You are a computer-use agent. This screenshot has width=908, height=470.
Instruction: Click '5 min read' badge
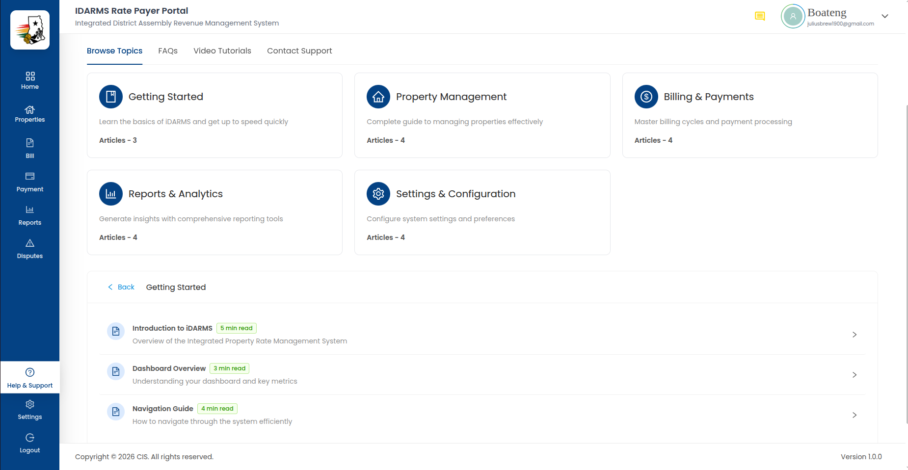(x=237, y=328)
